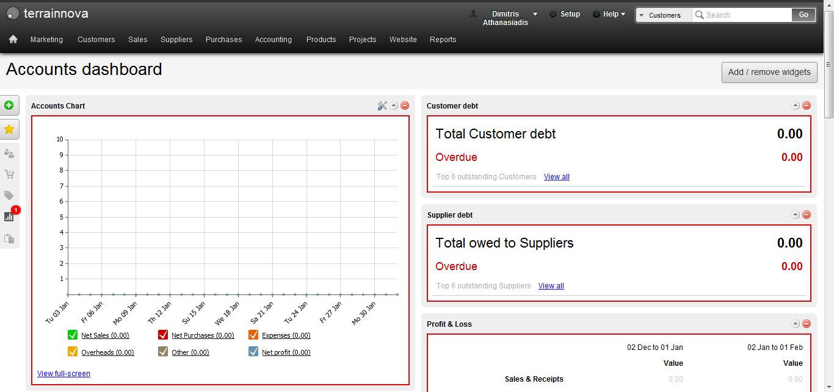Viewport: 834px width, 392px height.
Task: Click the customers people icon in sidebar
Action: 10,153
